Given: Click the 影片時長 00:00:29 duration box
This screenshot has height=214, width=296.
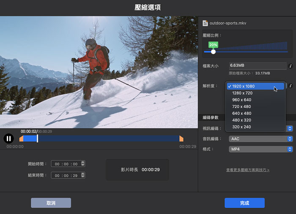Looking at the screenshot, I should click(137, 170).
